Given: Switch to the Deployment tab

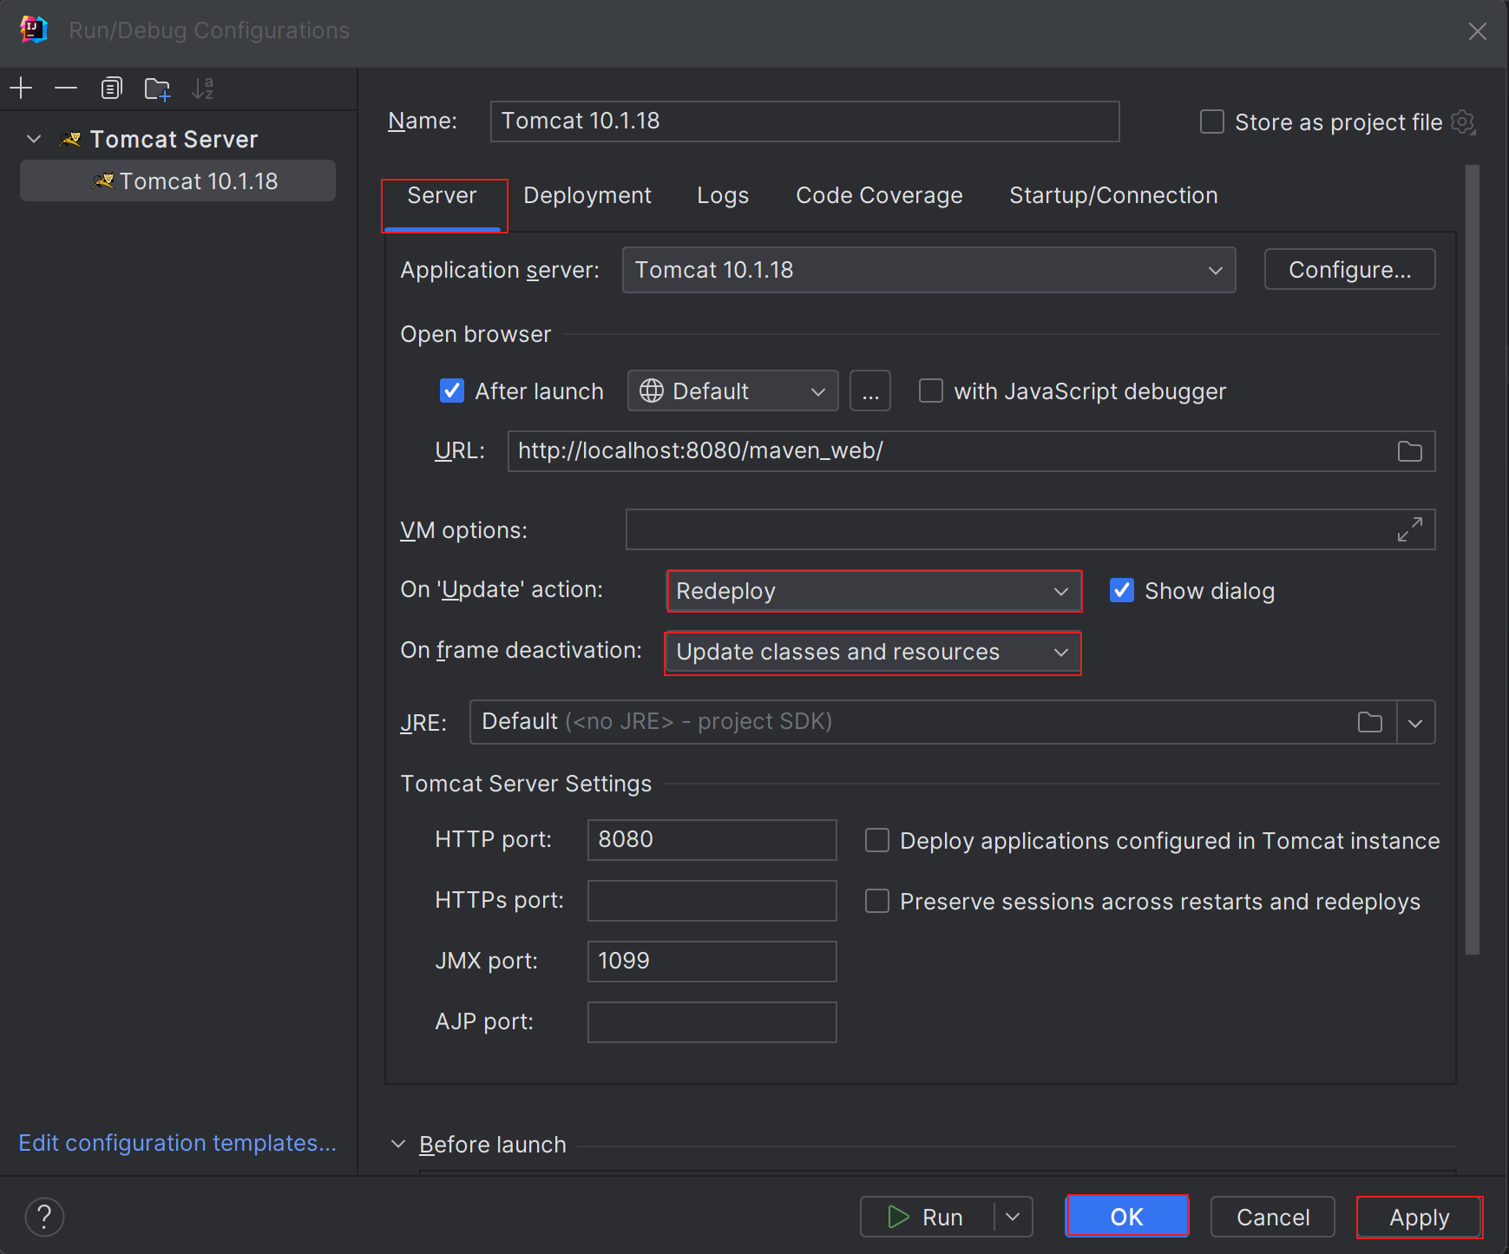Looking at the screenshot, I should coord(587,195).
